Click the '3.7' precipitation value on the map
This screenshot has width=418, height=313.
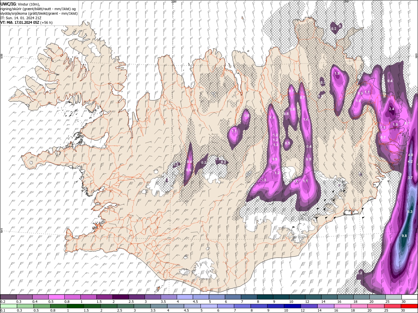tap(410, 178)
